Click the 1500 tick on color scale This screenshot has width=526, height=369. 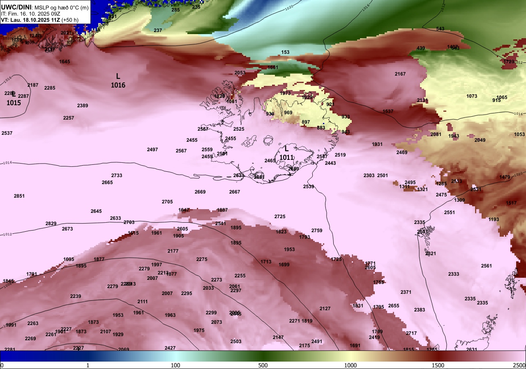438,365
